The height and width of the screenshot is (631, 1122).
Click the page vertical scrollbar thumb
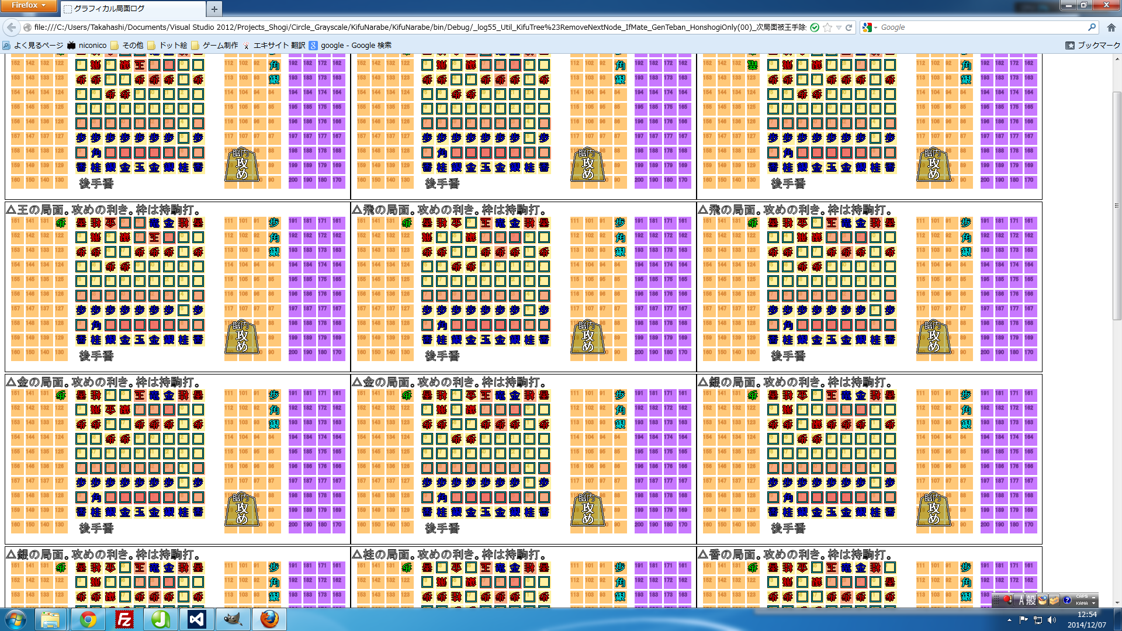coord(1117,204)
